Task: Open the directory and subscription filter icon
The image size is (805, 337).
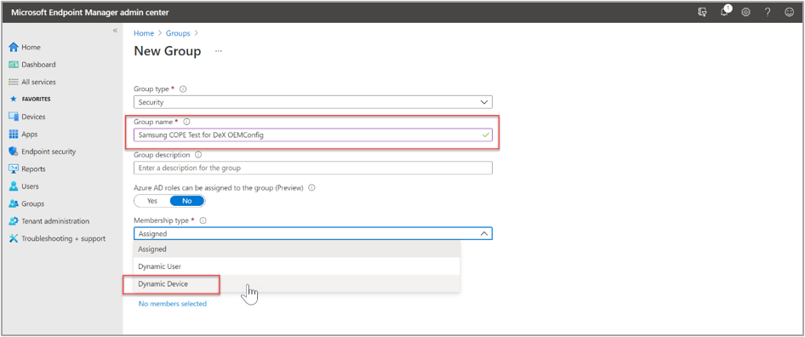Action: [x=702, y=12]
